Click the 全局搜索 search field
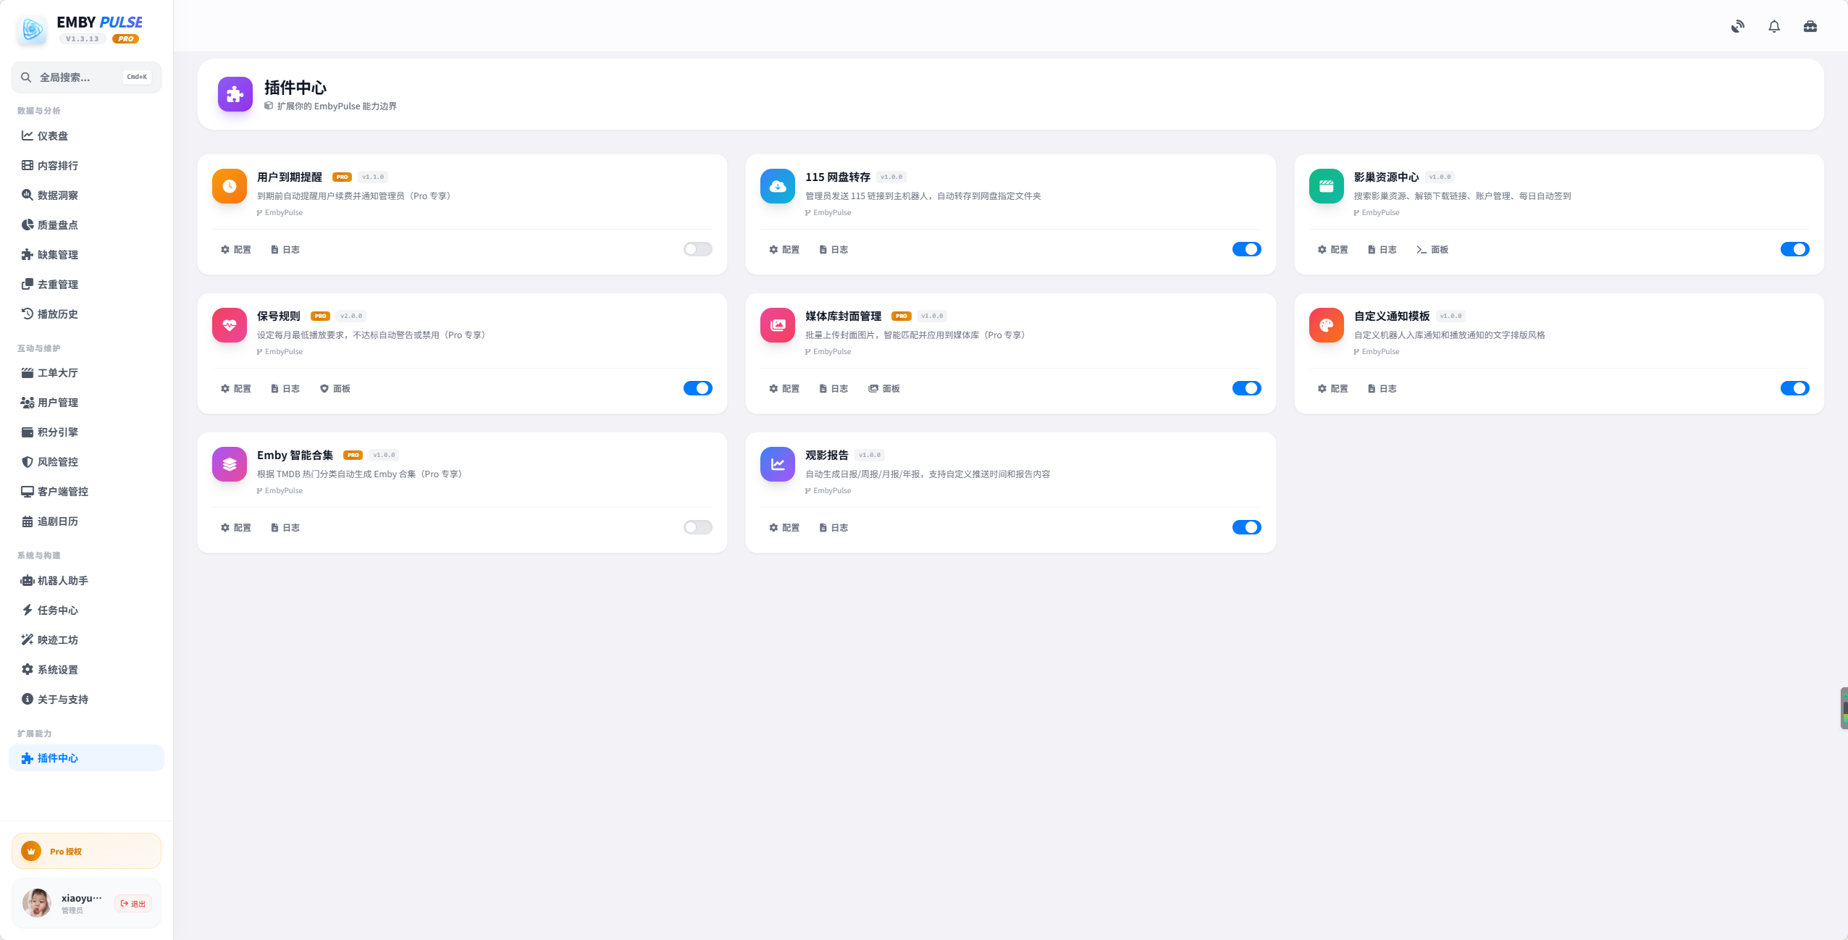 click(72, 77)
